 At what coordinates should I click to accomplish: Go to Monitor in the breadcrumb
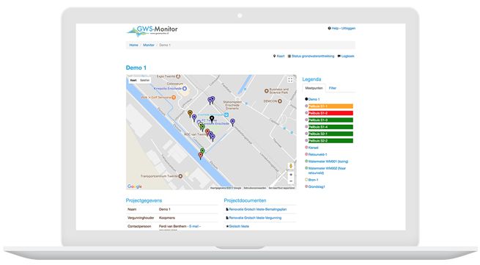point(149,45)
